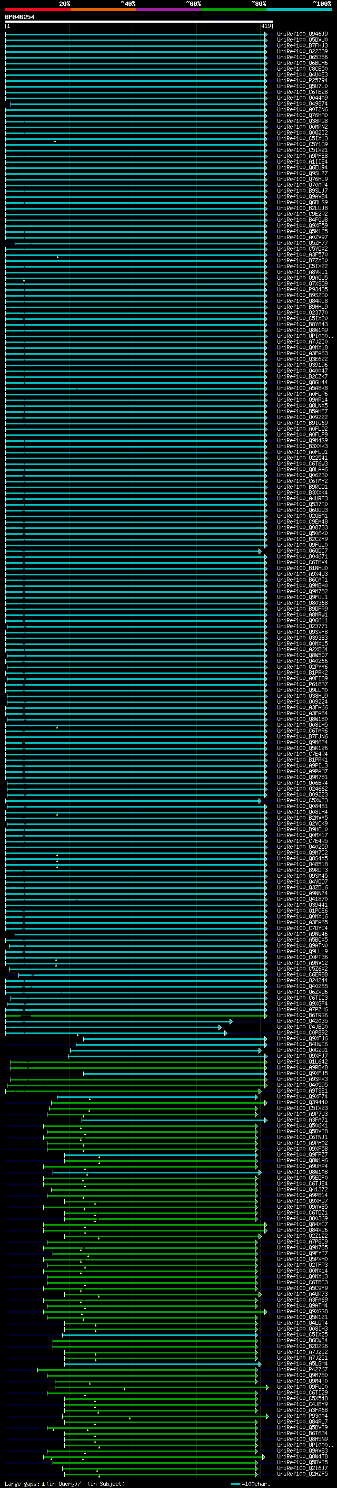The width and height of the screenshot is (337, 1488).
Task: Select the UniRef100_Q2I6J7 label
Action: [x=302, y=1468]
